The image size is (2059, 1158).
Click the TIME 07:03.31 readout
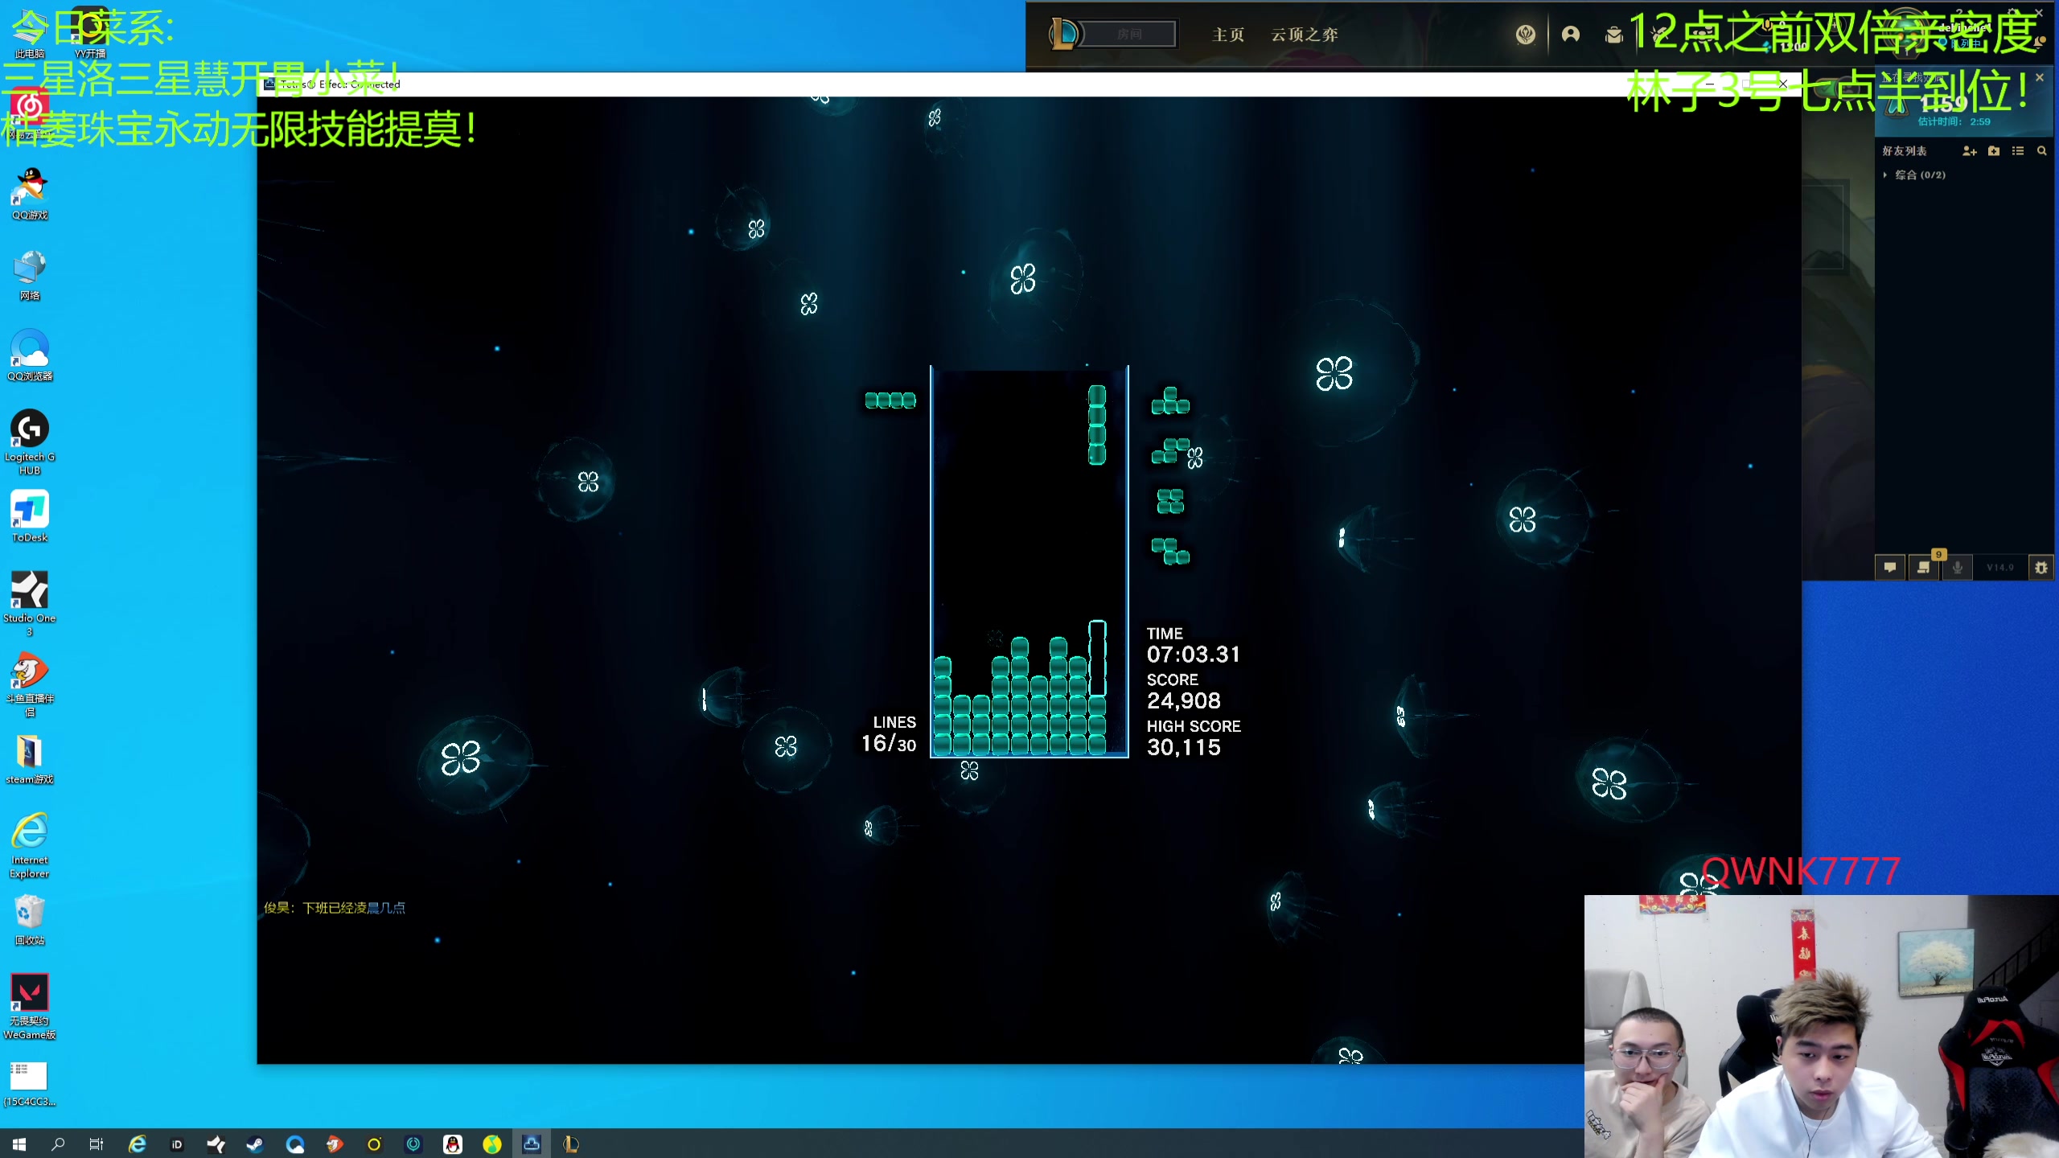point(1193,645)
